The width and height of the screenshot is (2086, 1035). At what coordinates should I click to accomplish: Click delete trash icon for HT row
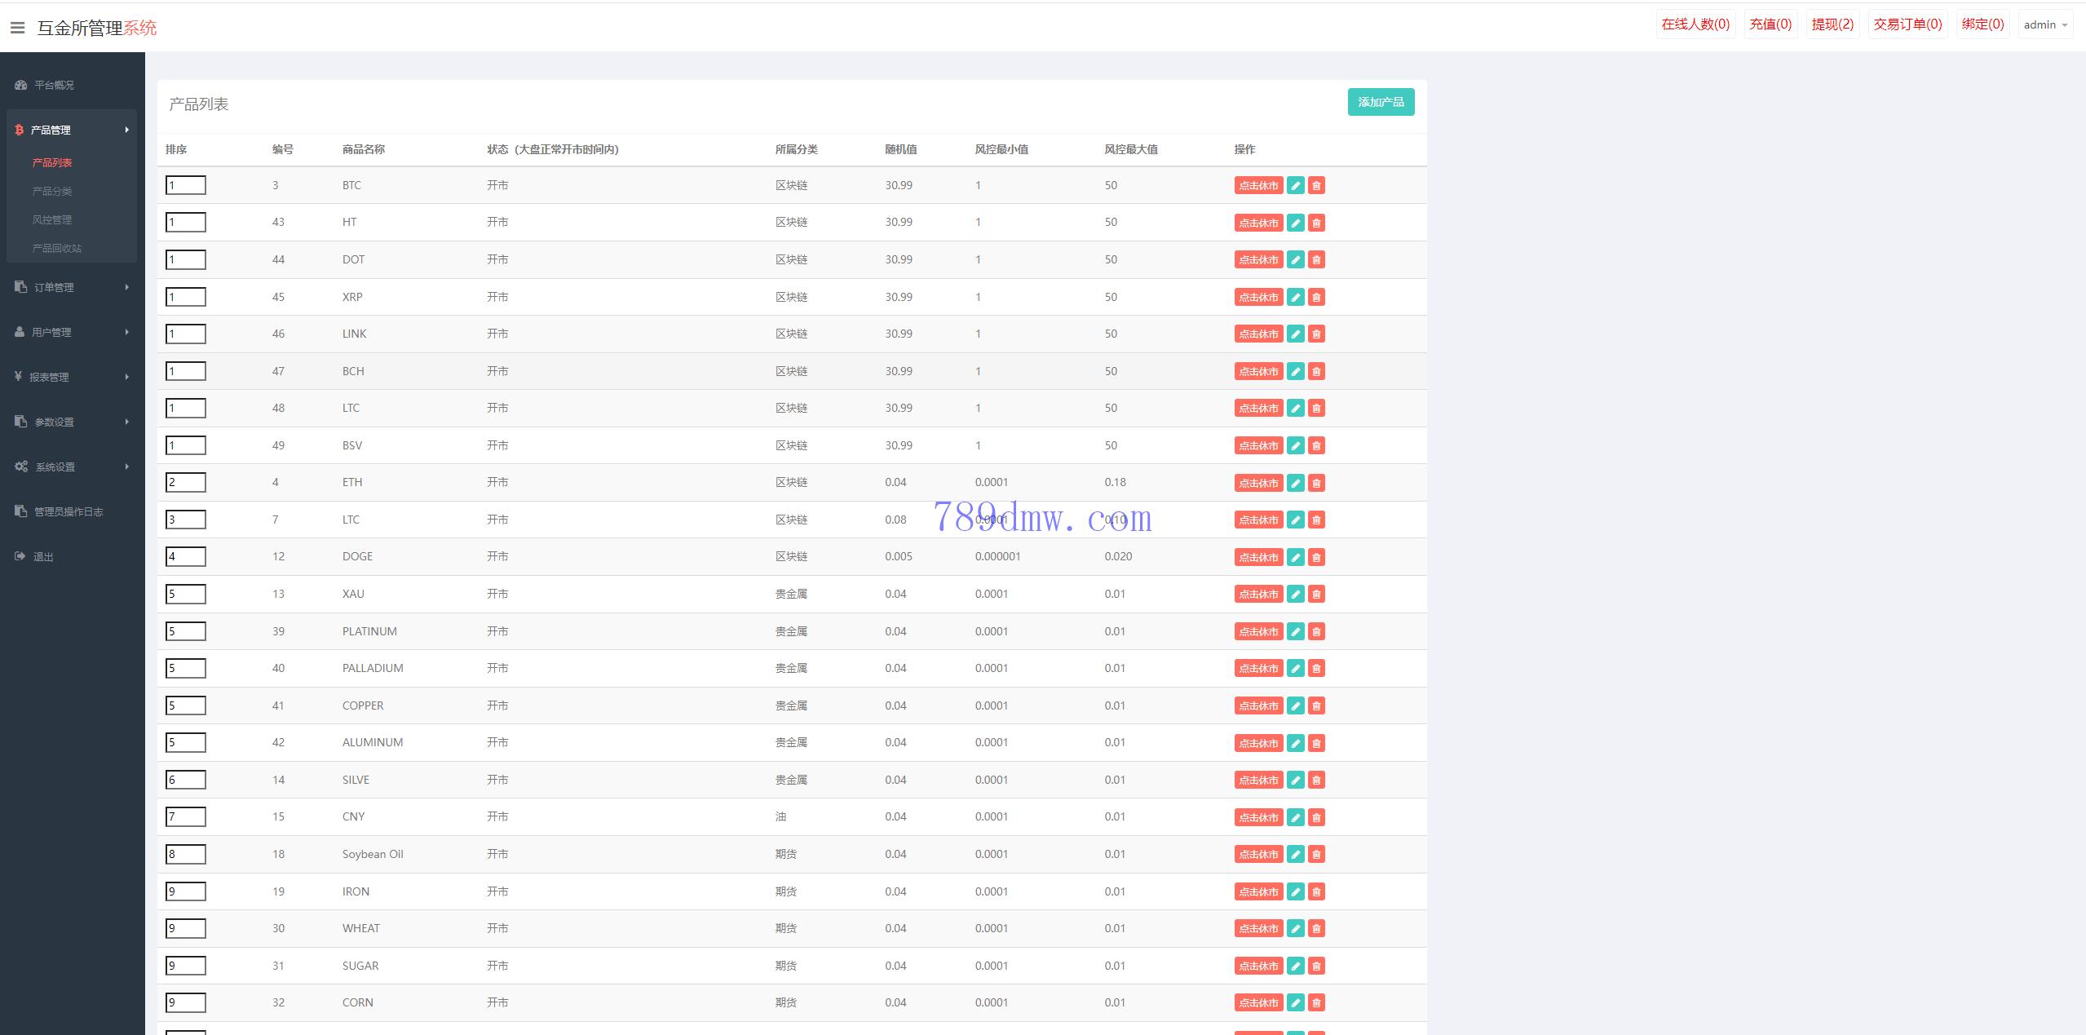pyautogui.click(x=1315, y=223)
